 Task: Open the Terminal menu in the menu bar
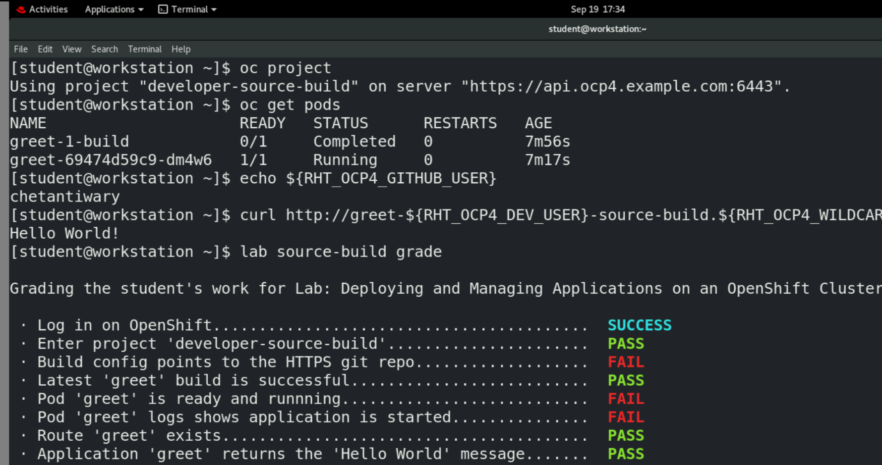point(144,49)
